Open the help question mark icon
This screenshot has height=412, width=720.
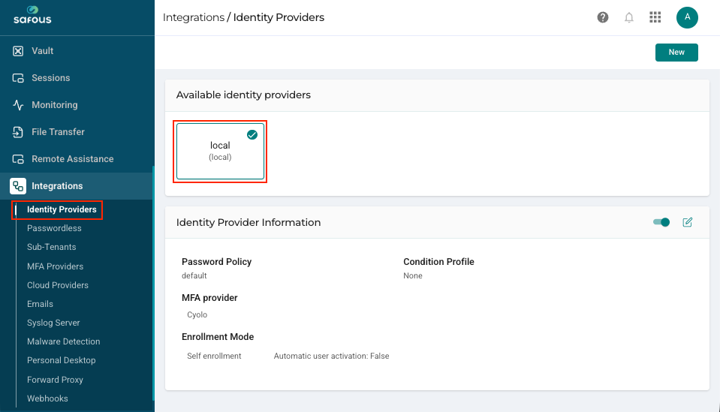[x=602, y=17]
